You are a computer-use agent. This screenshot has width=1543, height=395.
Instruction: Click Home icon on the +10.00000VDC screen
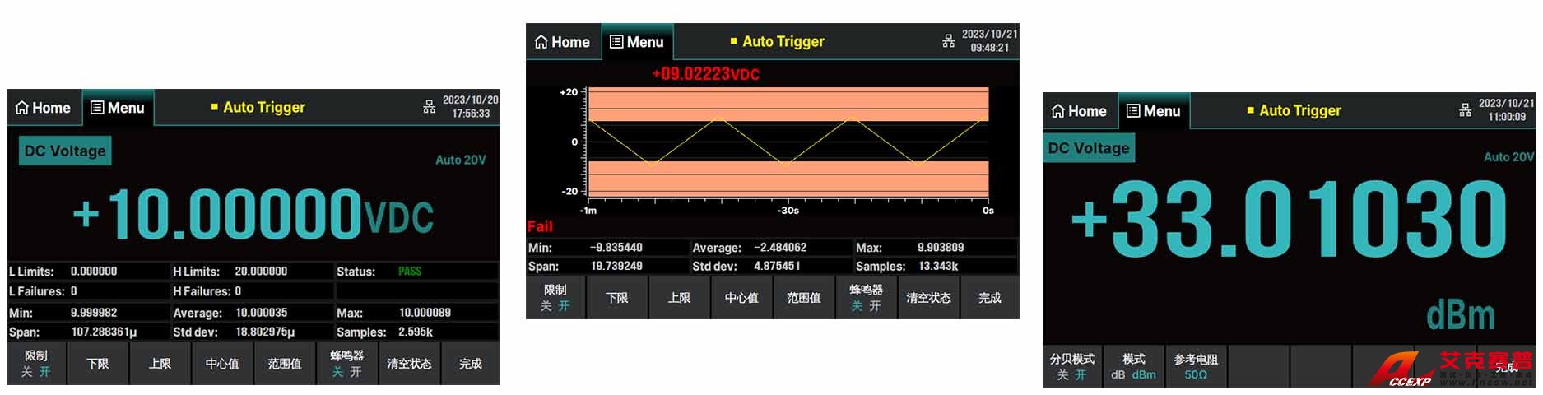click(x=22, y=108)
